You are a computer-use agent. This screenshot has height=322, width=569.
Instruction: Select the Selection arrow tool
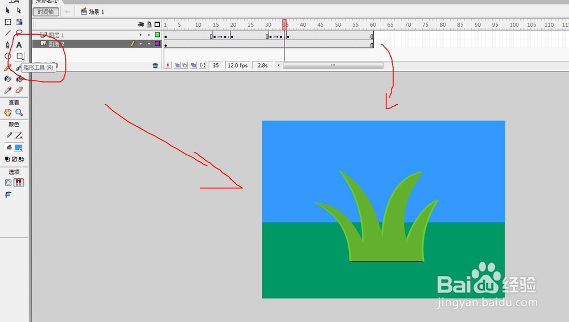[x=7, y=11]
